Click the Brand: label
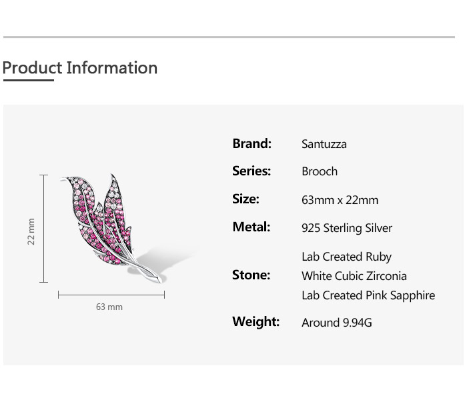 tap(252, 143)
